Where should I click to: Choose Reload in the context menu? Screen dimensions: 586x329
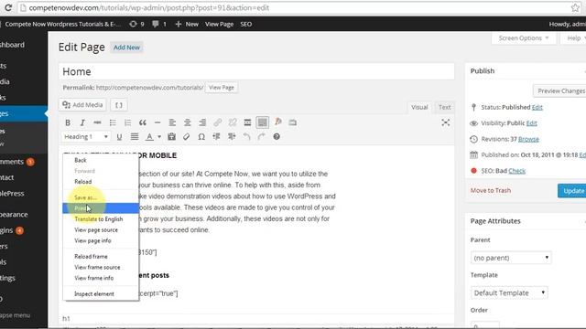pos(101,182)
